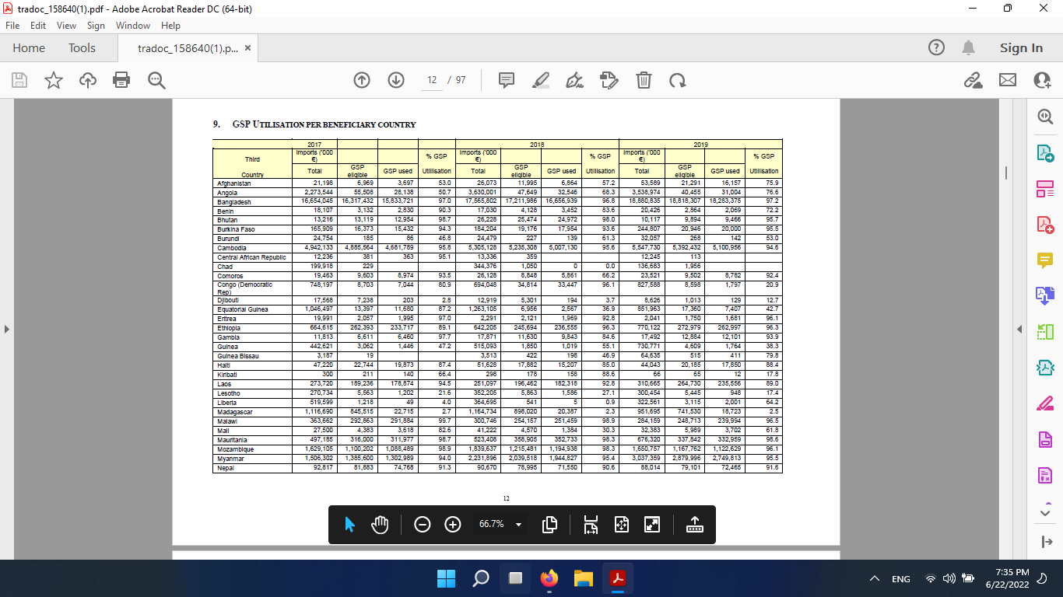Open the File menu
The width and height of the screenshot is (1063, 597).
pos(13,26)
